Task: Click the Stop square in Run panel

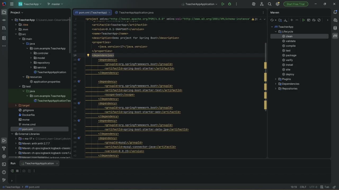Action: (17, 171)
